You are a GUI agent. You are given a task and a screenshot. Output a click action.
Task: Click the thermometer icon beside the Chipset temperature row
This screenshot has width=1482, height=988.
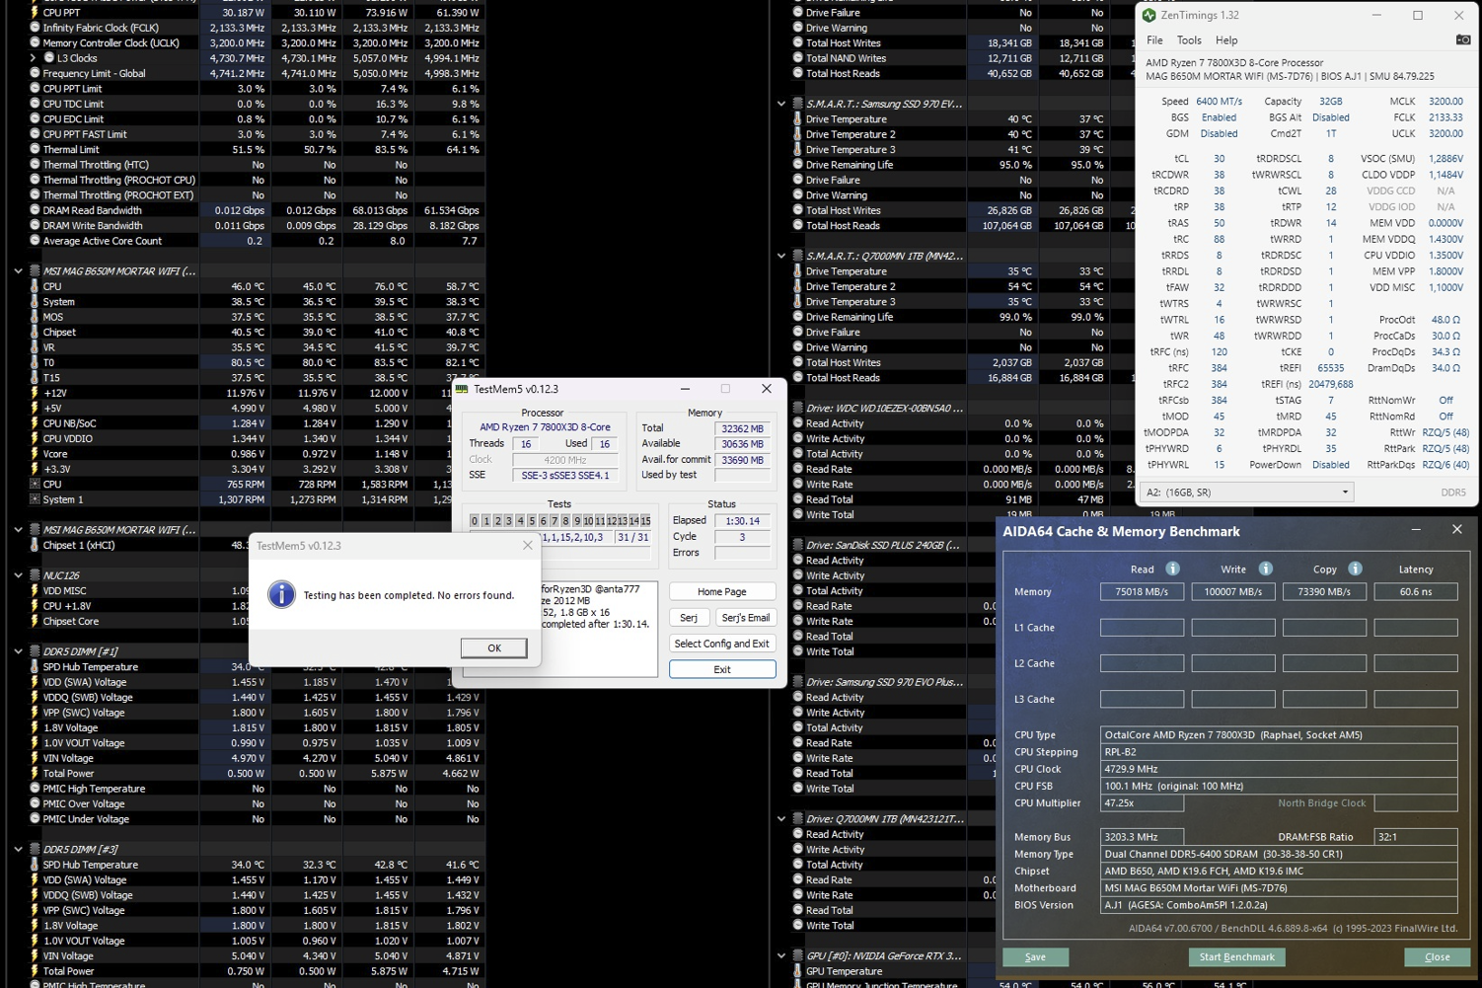[x=35, y=332]
